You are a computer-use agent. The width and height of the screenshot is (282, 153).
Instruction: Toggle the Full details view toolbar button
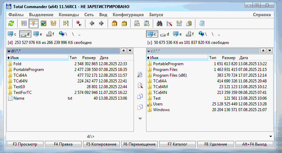click(33, 23)
